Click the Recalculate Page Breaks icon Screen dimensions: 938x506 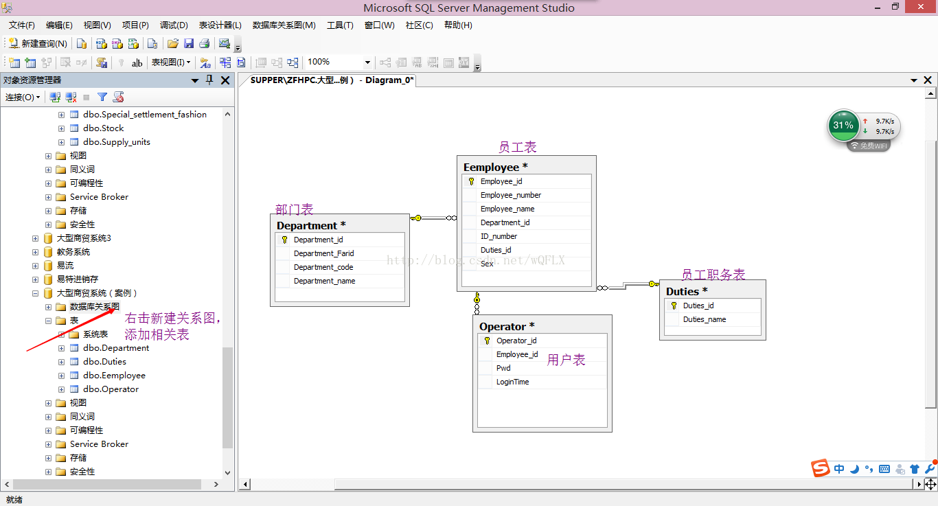(241, 62)
